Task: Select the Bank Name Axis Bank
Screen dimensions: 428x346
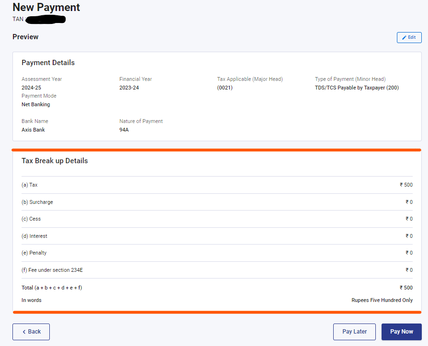Action: [33, 129]
